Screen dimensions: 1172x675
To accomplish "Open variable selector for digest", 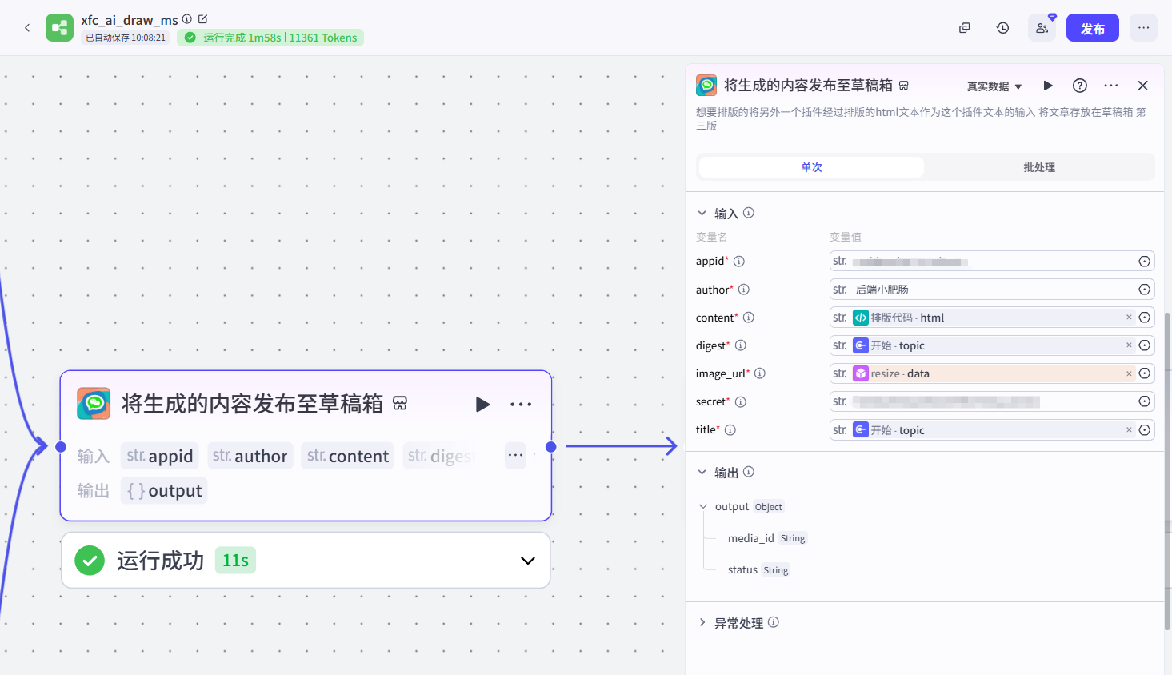I will pyautogui.click(x=1145, y=345).
